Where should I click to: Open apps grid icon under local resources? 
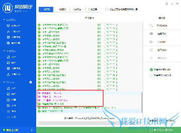coord(8,57)
